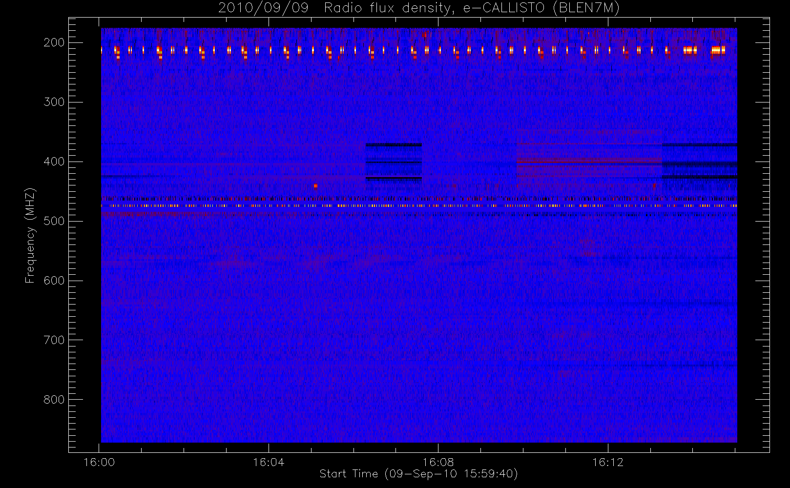Click the 300 frequency axis label
Screen dimensions: 790x488
tap(54, 102)
